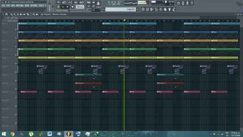Toggle the playlist snap magnet icon
The width and height of the screenshot is (243, 137).
pyautogui.click(x=6, y=14)
